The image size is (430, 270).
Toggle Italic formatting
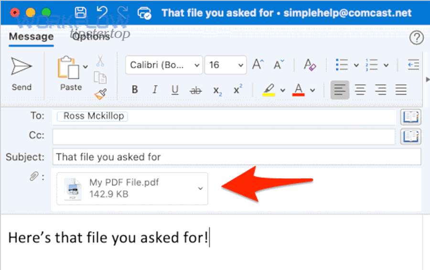click(x=155, y=89)
